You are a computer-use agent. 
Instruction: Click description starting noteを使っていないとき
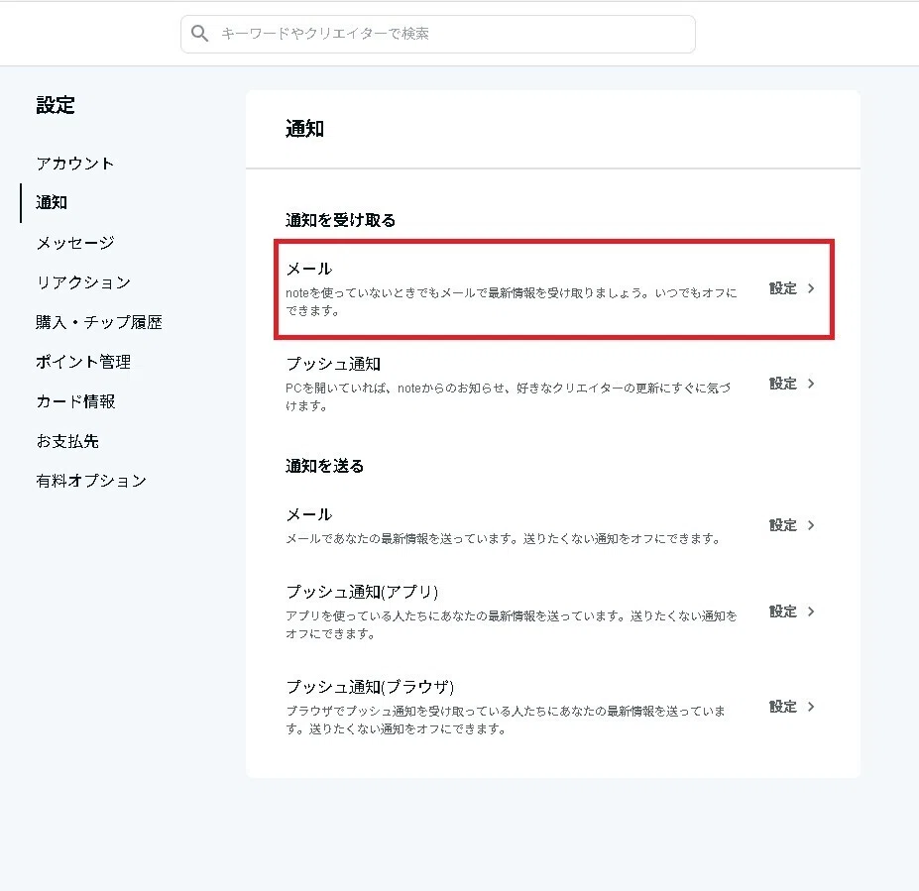[512, 301]
